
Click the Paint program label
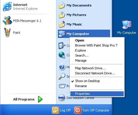coord(17,33)
